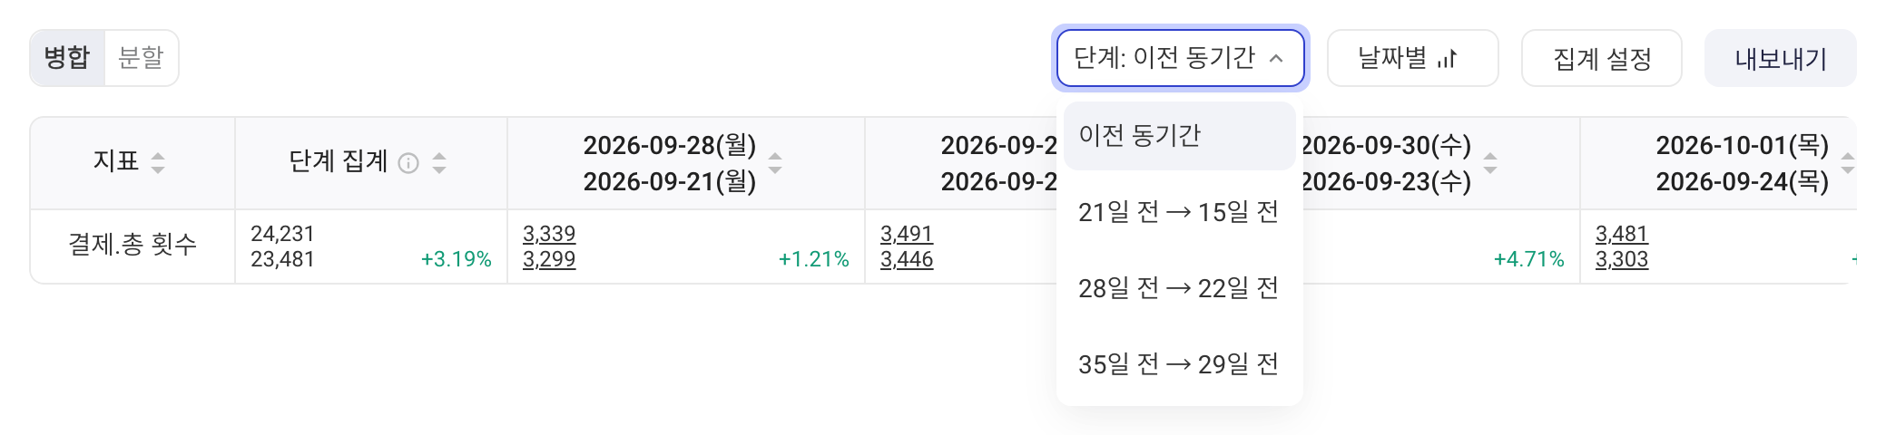Open 집계 설정 settings

(1602, 58)
